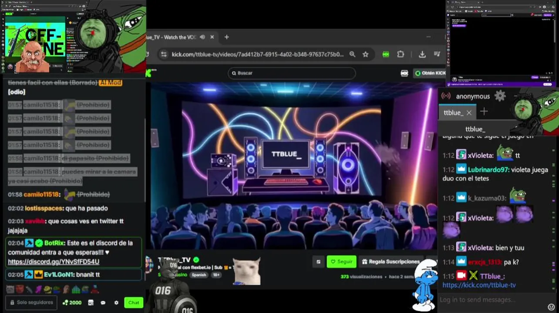
Task: Pick the purple quick emote in the row
Action: tap(39, 289)
